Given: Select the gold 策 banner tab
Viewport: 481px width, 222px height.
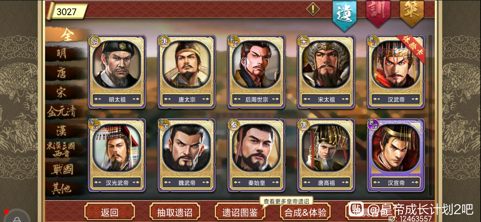Looking at the screenshot, I should (411, 12).
